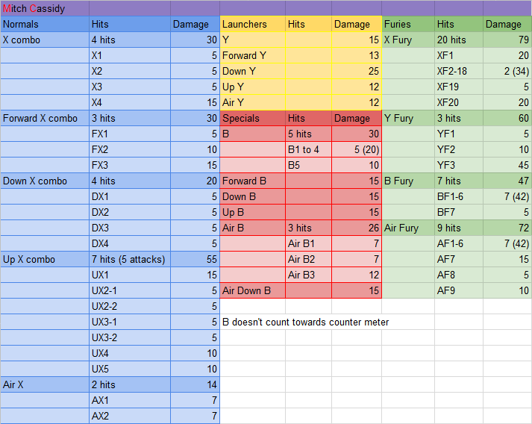Click the 7 hits (5 attacks) cell
Screen dimensions: 532x424
point(128,259)
